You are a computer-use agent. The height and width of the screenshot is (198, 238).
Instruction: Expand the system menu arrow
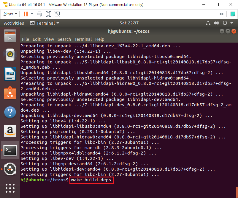point(232,23)
